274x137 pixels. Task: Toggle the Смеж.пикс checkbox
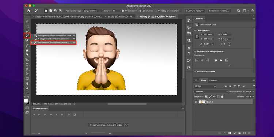point(140,11)
